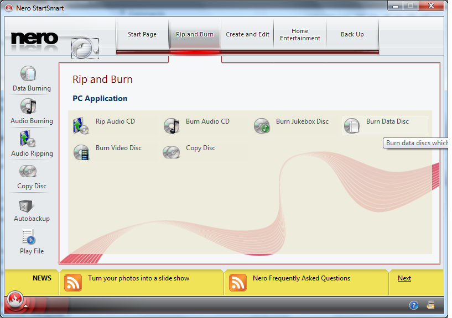The height and width of the screenshot is (318, 452).
Task: Click the Burn Video Disc icon
Action: tap(81, 152)
